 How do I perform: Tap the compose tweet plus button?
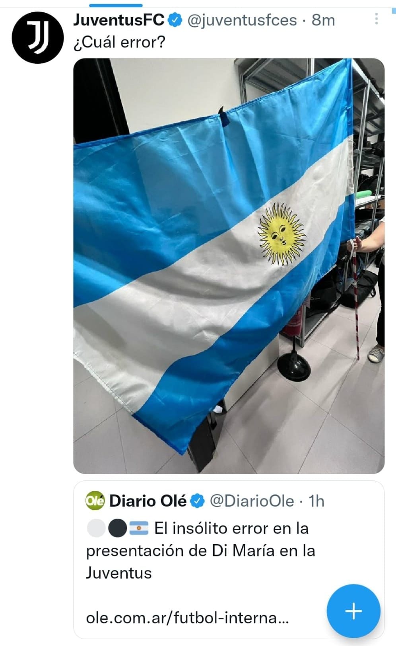353,611
